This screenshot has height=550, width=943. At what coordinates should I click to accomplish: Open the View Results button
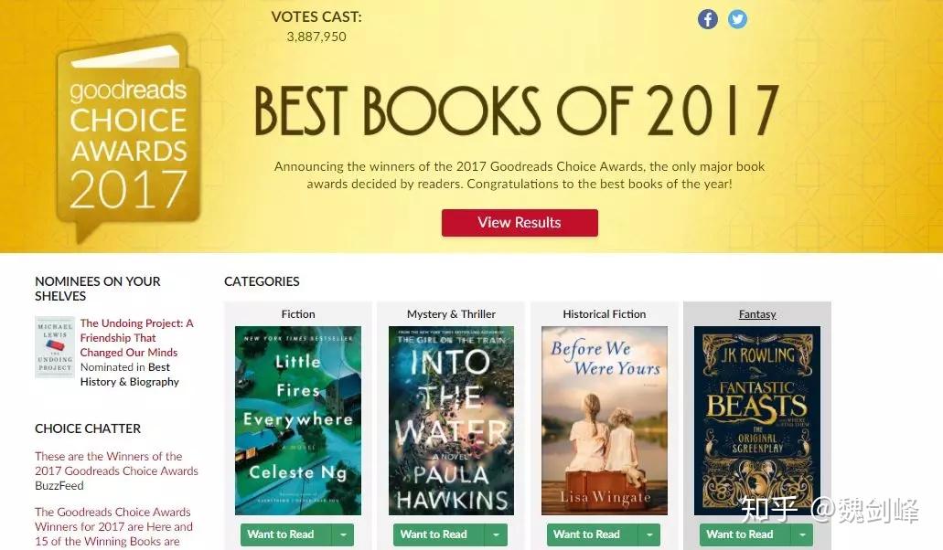(x=520, y=223)
